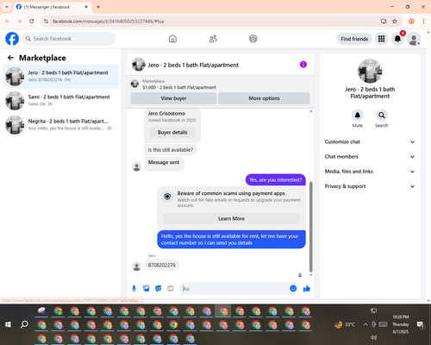Open the tab search dropdown arrow
This screenshot has height=345, width=431.
point(7,7)
